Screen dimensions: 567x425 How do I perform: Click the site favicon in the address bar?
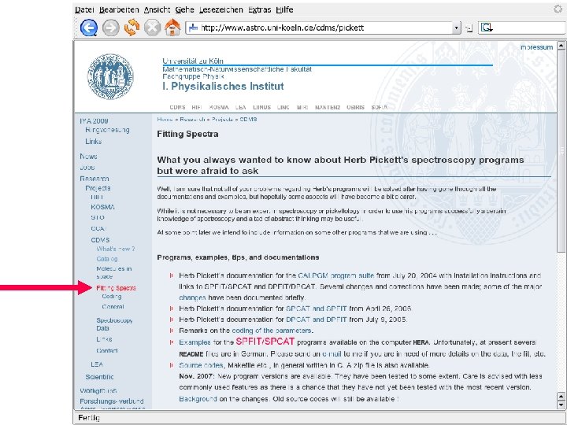tap(193, 28)
